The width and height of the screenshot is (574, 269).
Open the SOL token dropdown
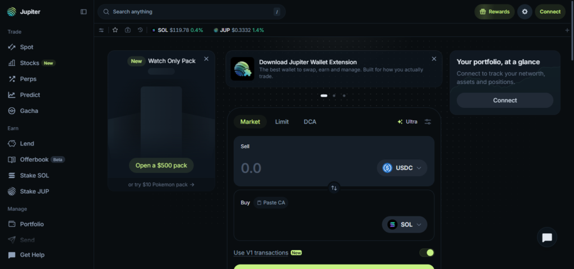tap(405, 224)
